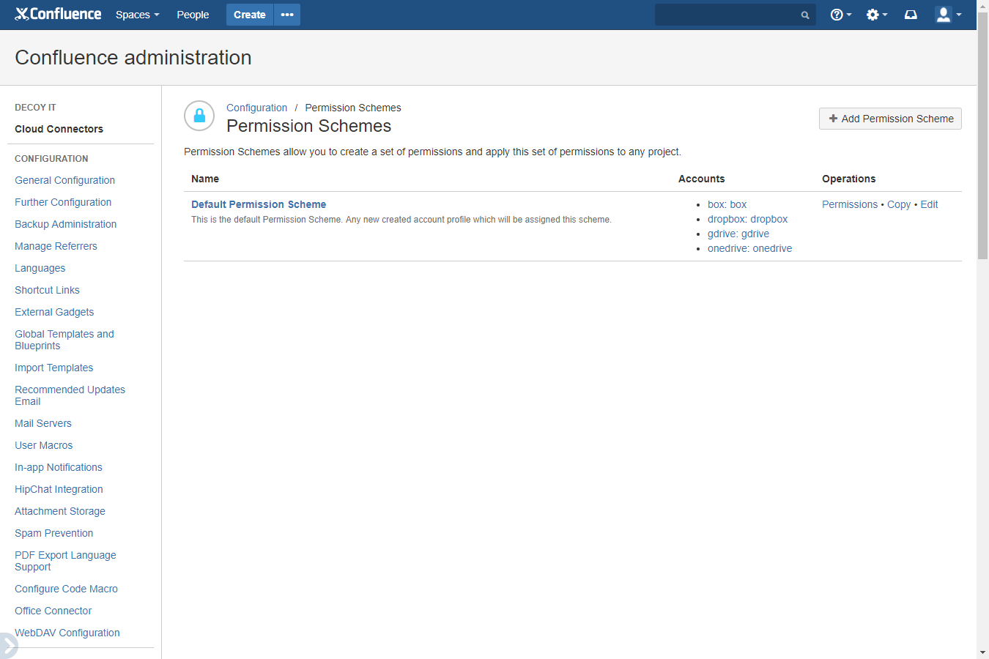Open Shortcut Links in sidebar
Image resolution: width=989 pixels, height=659 pixels.
click(x=47, y=290)
